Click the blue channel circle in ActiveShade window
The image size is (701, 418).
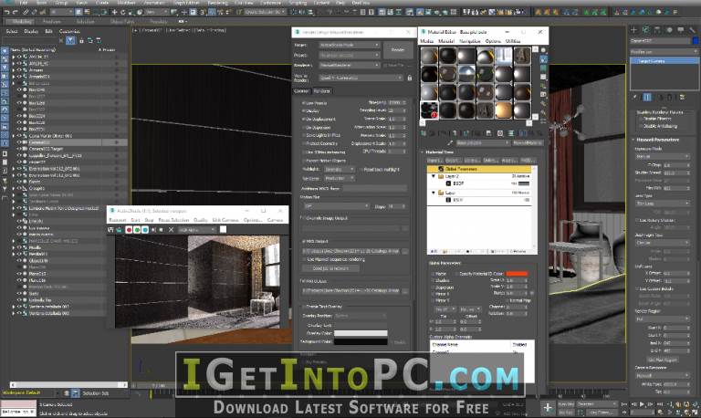[x=145, y=230]
